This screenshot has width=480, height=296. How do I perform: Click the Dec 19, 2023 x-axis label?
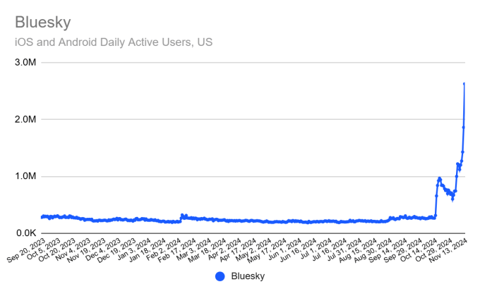[x=117, y=249]
